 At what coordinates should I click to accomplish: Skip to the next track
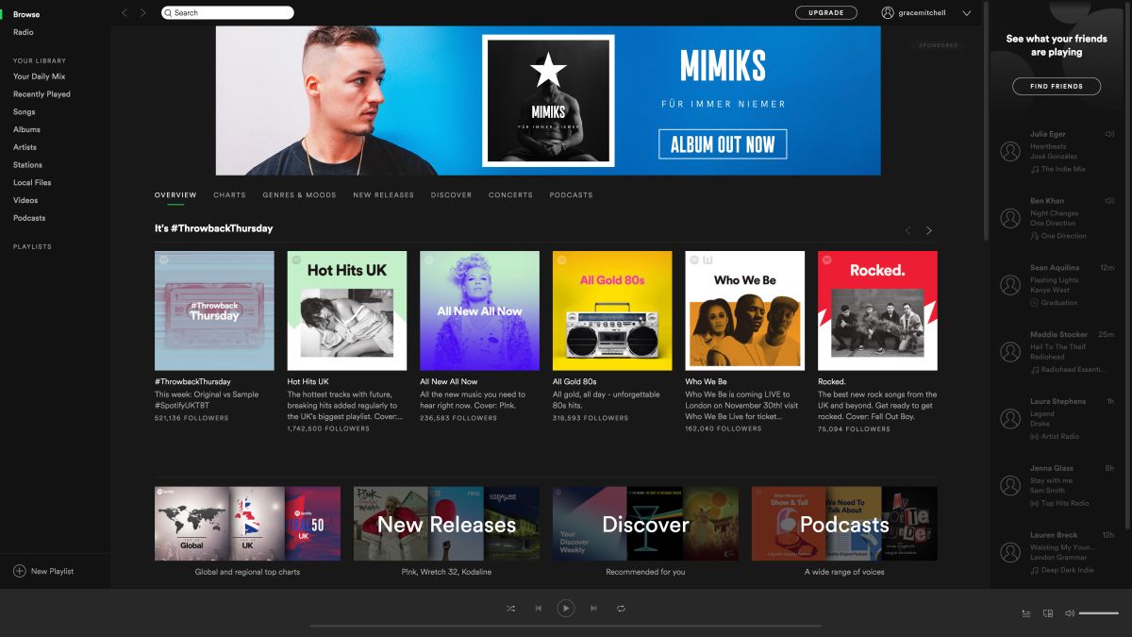593,609
